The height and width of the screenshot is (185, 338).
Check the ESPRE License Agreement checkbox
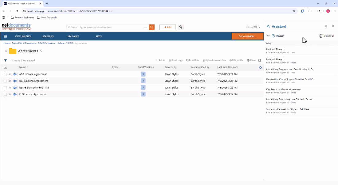(6, 88)
